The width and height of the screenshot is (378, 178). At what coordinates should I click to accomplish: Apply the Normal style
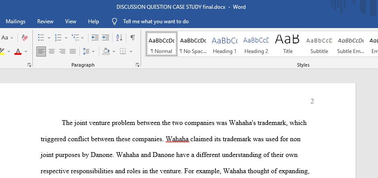(162, 44)
